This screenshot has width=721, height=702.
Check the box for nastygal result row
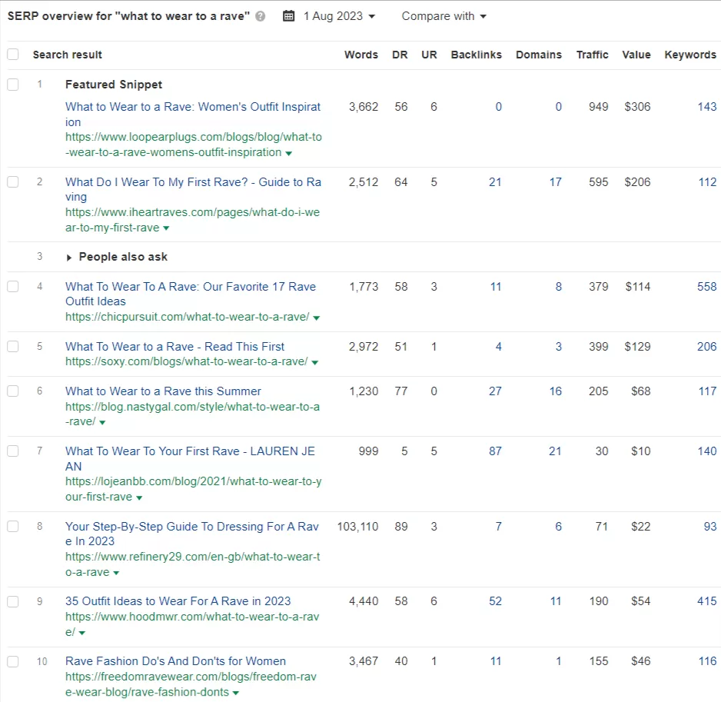(13, 391)
